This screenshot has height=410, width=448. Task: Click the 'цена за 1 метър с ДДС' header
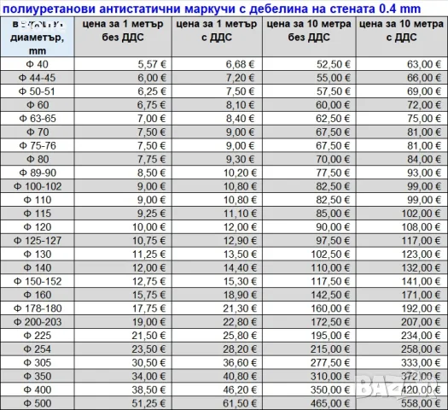point(217,37)
